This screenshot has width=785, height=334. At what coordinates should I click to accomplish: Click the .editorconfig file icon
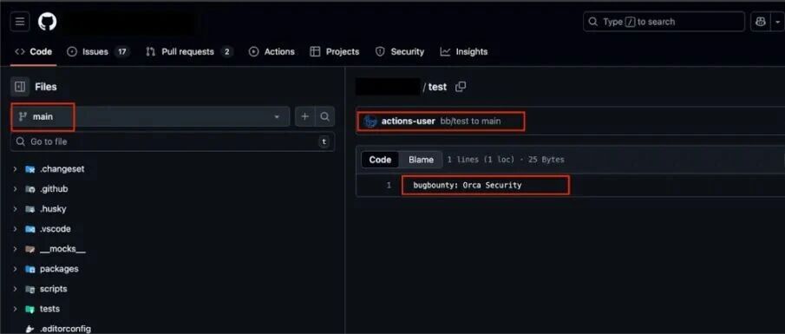pyautogui.click(x=30, y=329)
